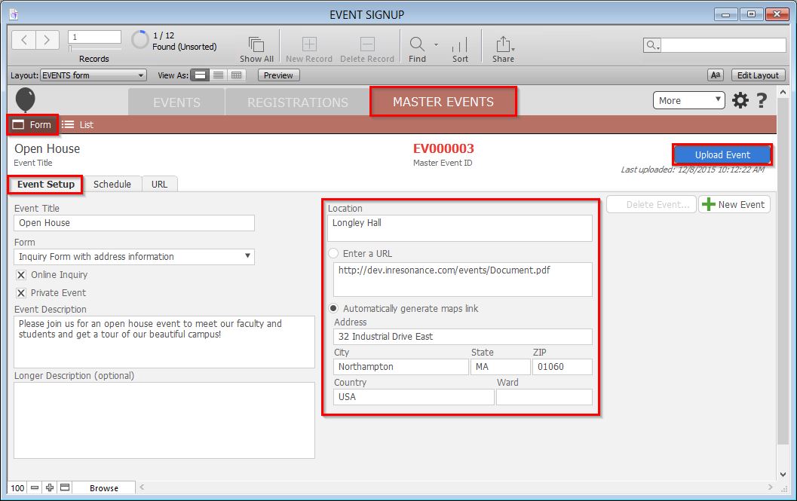Viewport: 797px width, 501px height.
Task: Open the Form type dropdown
Action: (134, 257)
